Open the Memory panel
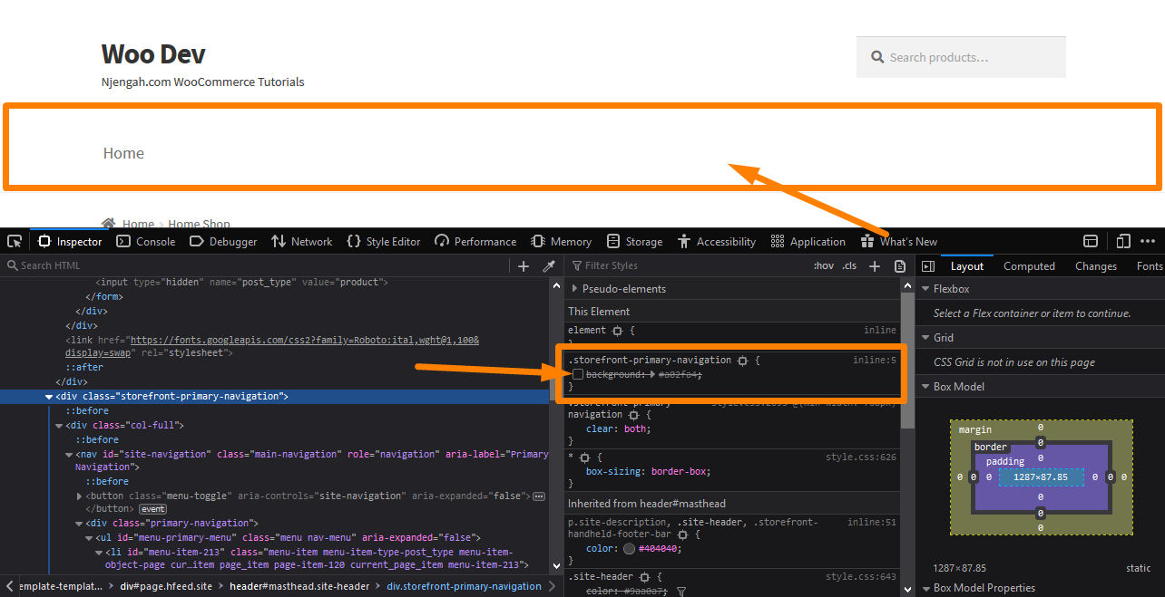 (x=561, y=242)
